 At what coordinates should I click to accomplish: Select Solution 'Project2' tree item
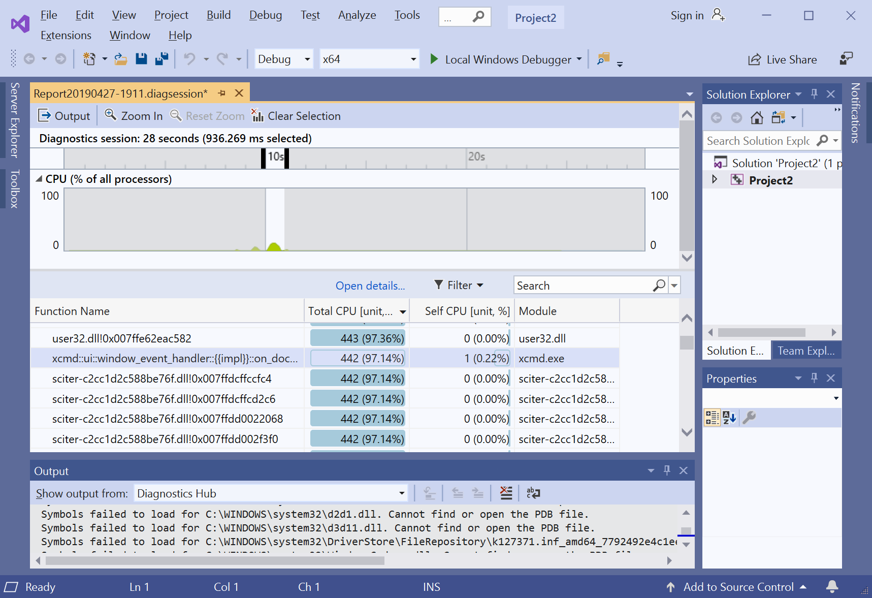coord(778,163)
